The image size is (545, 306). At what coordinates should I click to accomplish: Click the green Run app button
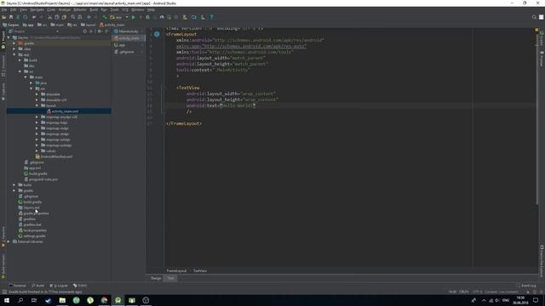click(134, 17)
